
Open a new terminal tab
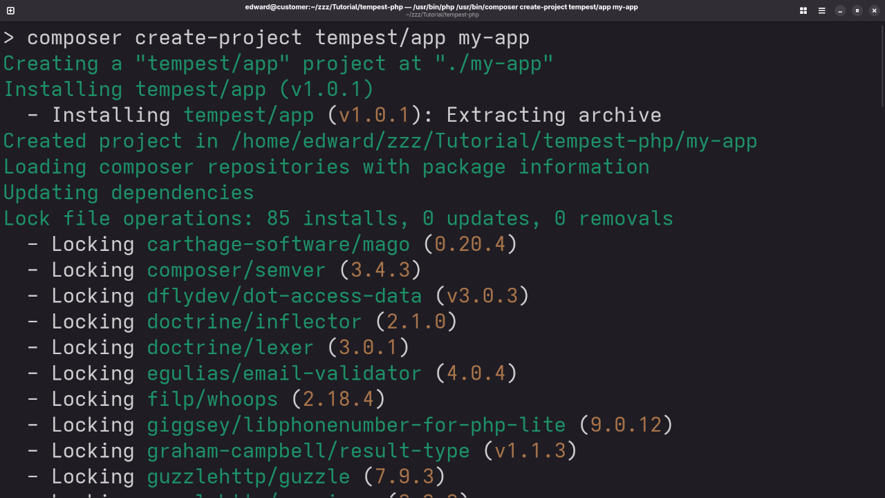point(10,10)
